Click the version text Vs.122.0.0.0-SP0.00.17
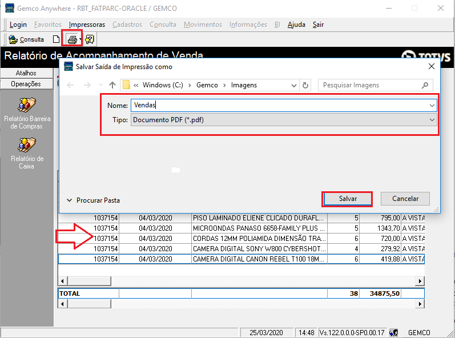The image size is (455, 338). point(352,332)
